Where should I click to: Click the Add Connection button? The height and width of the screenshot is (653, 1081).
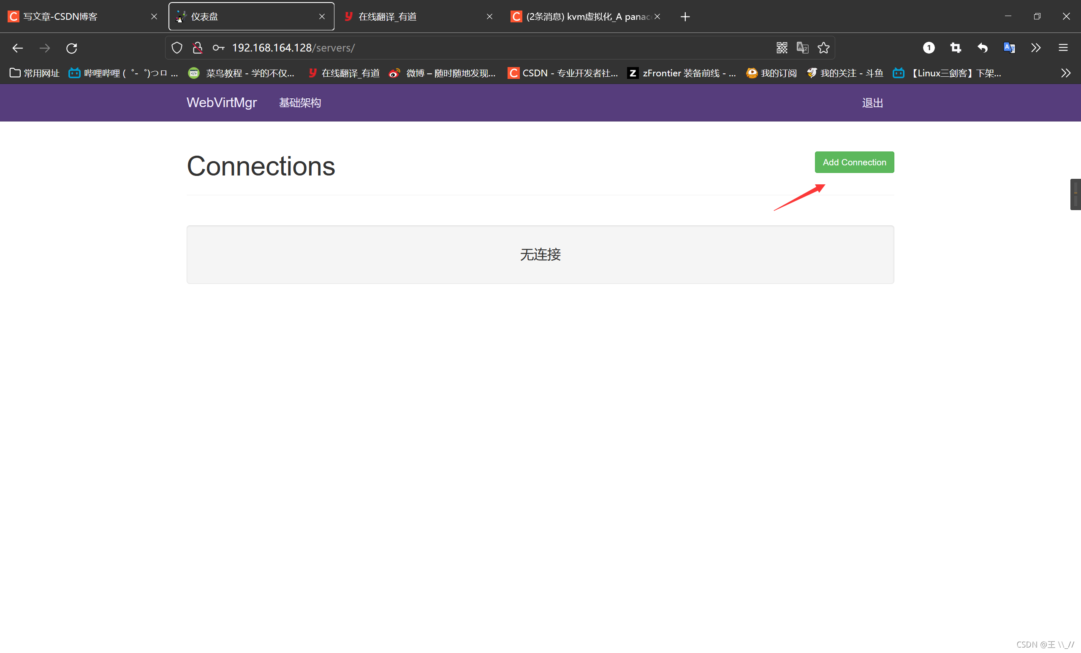[x=854, y=162]
